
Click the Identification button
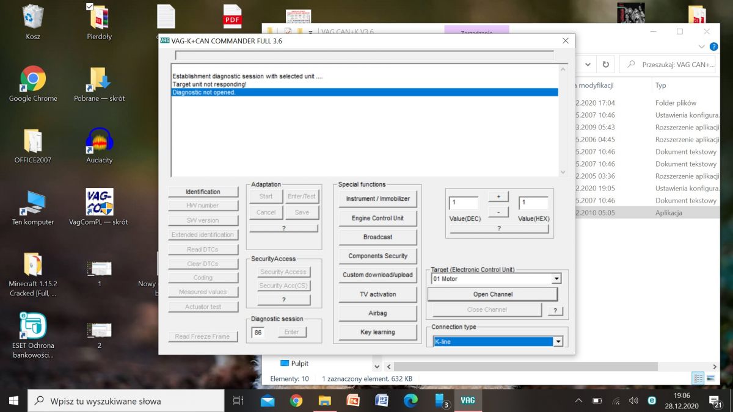[x=203, y=192]
